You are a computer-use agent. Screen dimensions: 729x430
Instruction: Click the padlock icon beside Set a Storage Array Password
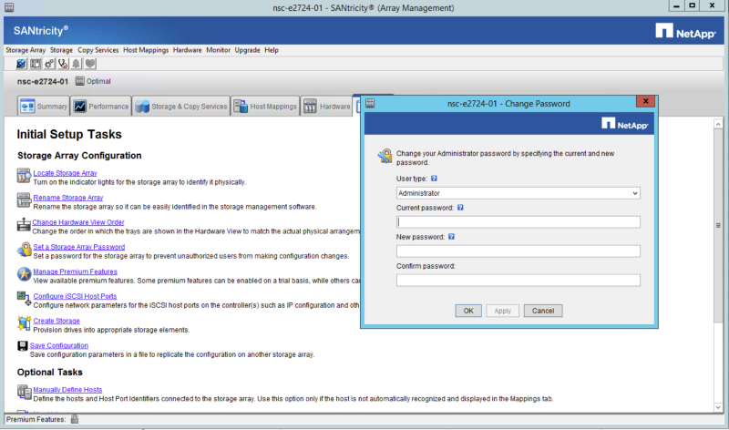[x=24, y=249]
